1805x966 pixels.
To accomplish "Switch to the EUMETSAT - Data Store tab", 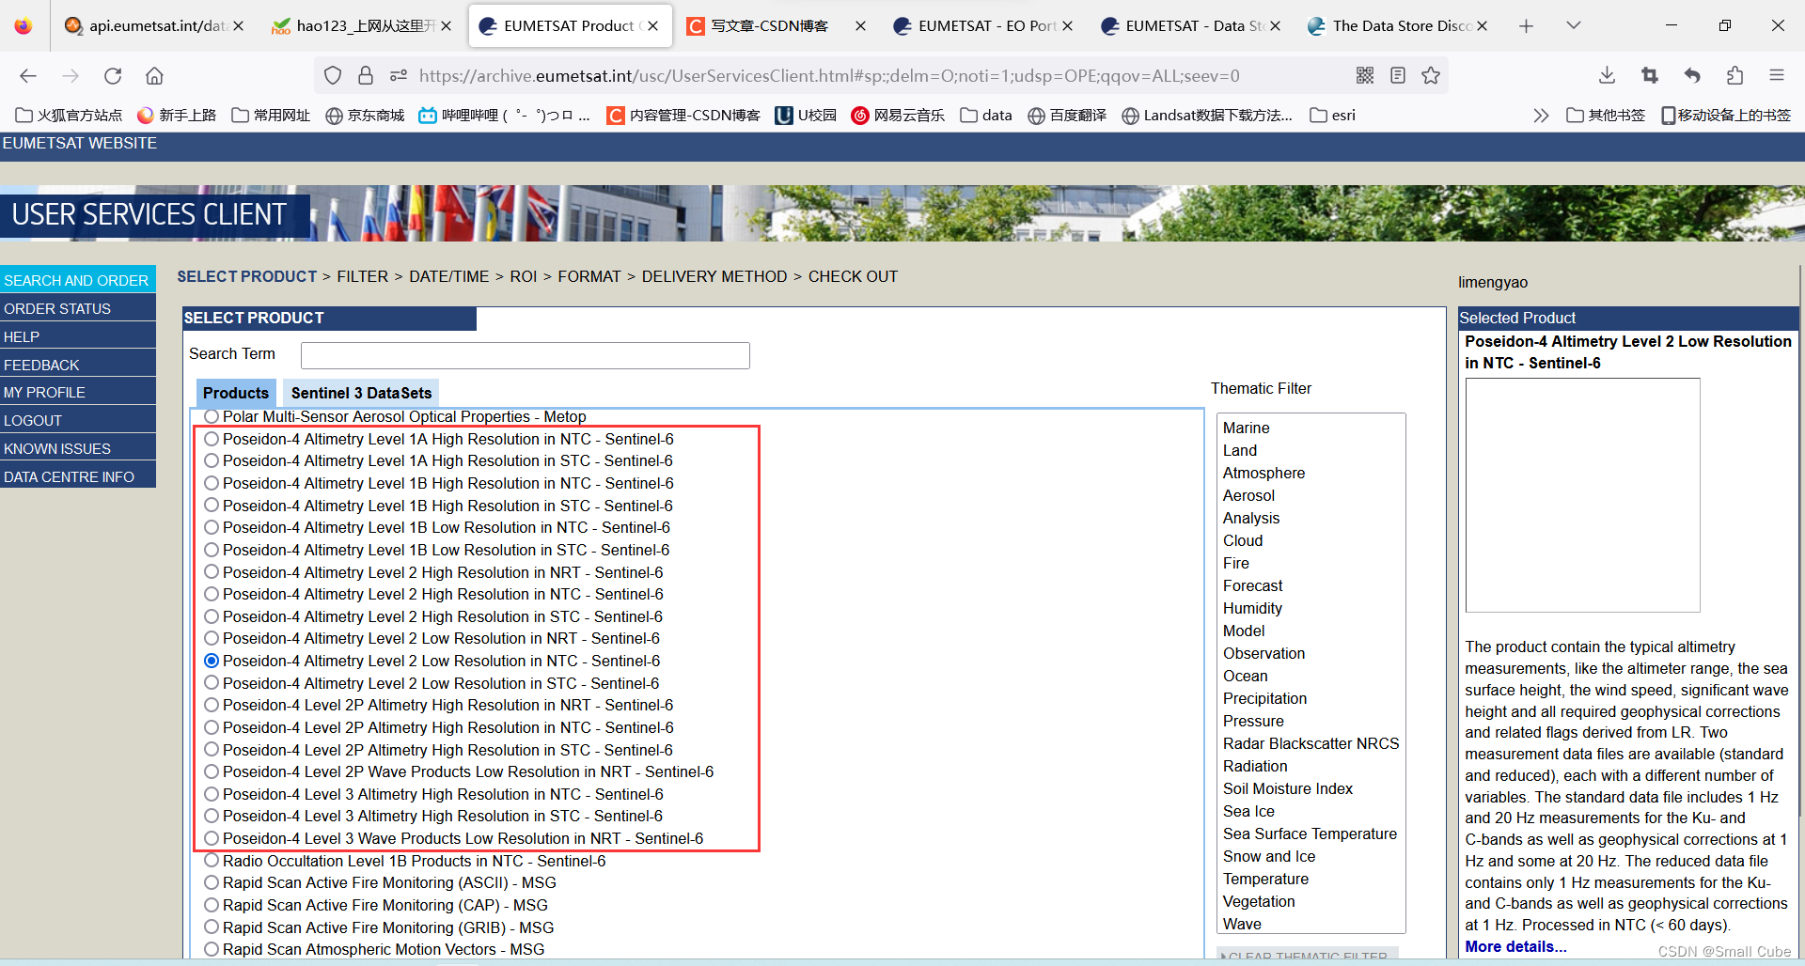I will click(x=1189, y=26).
